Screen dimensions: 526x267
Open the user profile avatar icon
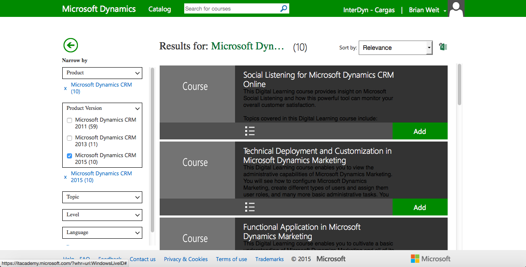click(x=456, y=8)
